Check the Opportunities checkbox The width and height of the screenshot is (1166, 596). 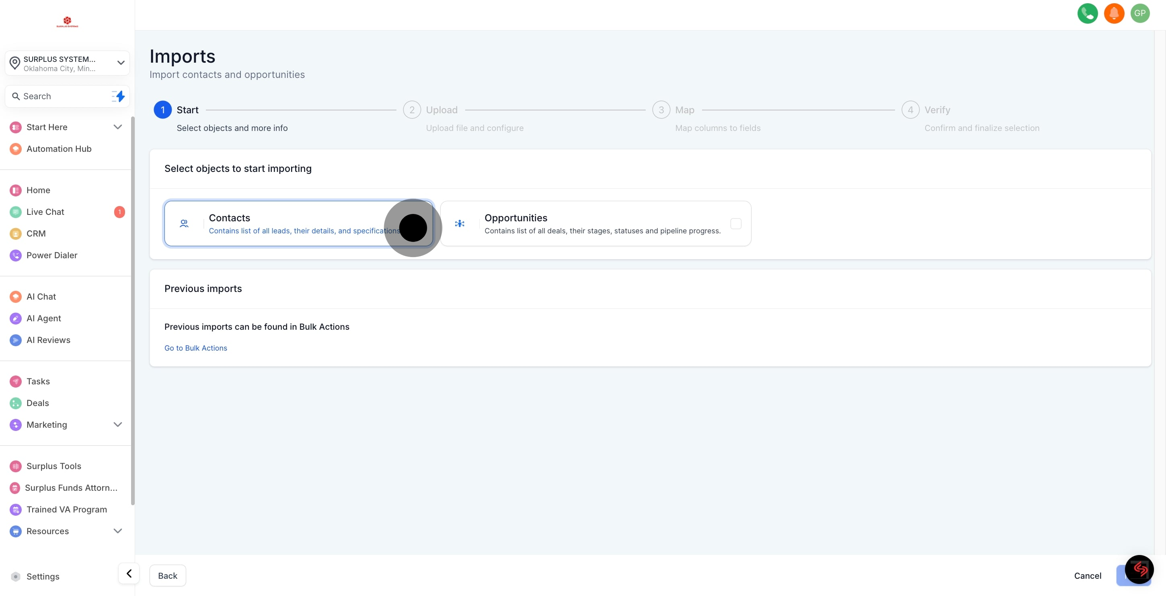735,223
